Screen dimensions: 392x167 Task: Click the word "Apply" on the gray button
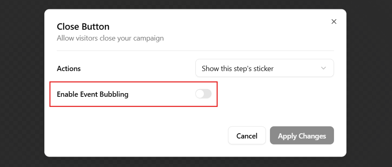287,136
